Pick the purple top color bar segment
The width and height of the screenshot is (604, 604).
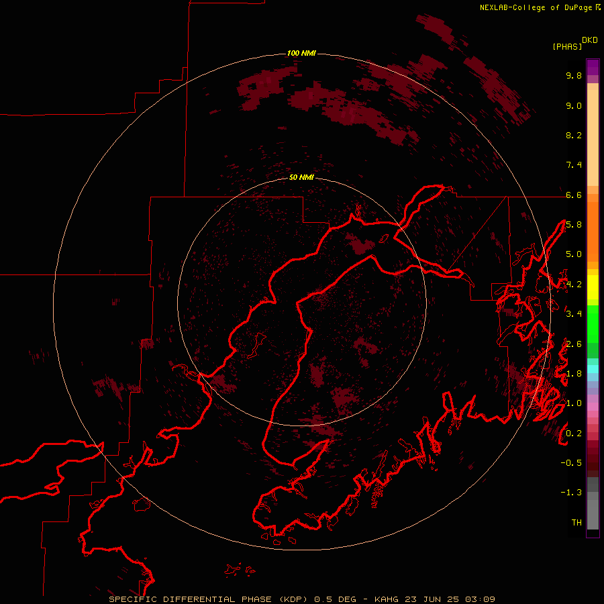pyautogui.click(x=593, y=67)
